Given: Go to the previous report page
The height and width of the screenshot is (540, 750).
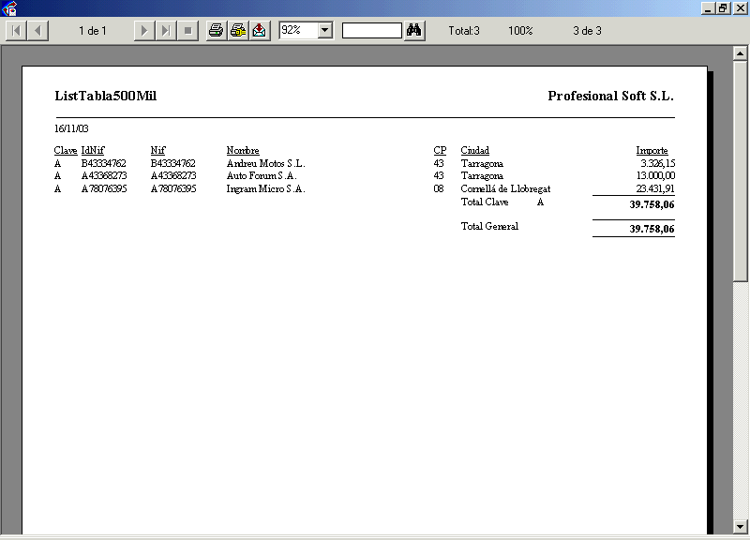Looking at the screenshot, I should tap(37, 31).
